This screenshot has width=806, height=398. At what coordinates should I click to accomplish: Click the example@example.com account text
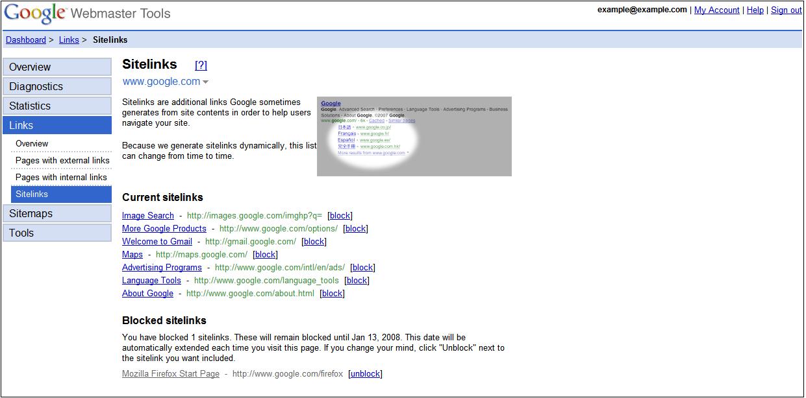coord(642,10)
